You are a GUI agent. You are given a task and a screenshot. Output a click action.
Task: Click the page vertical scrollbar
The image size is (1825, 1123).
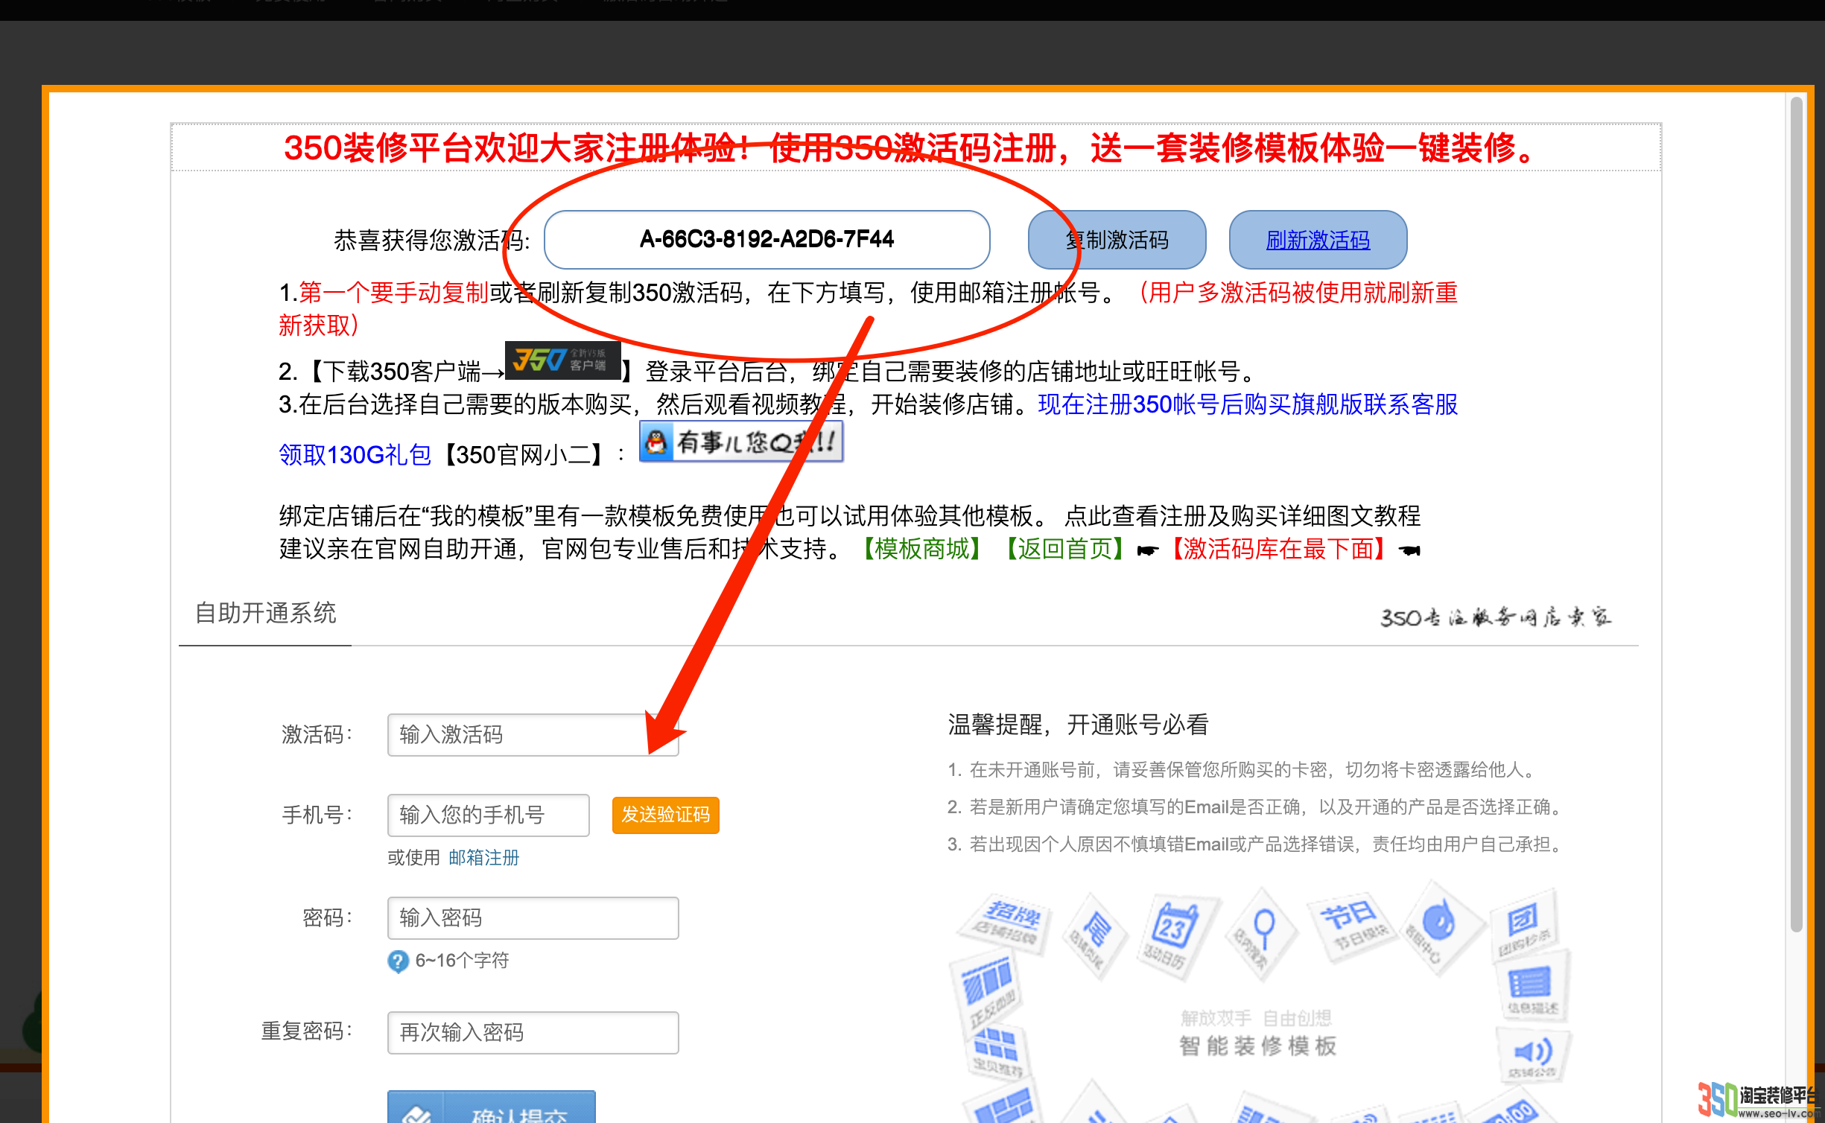tap(1797, 514)
